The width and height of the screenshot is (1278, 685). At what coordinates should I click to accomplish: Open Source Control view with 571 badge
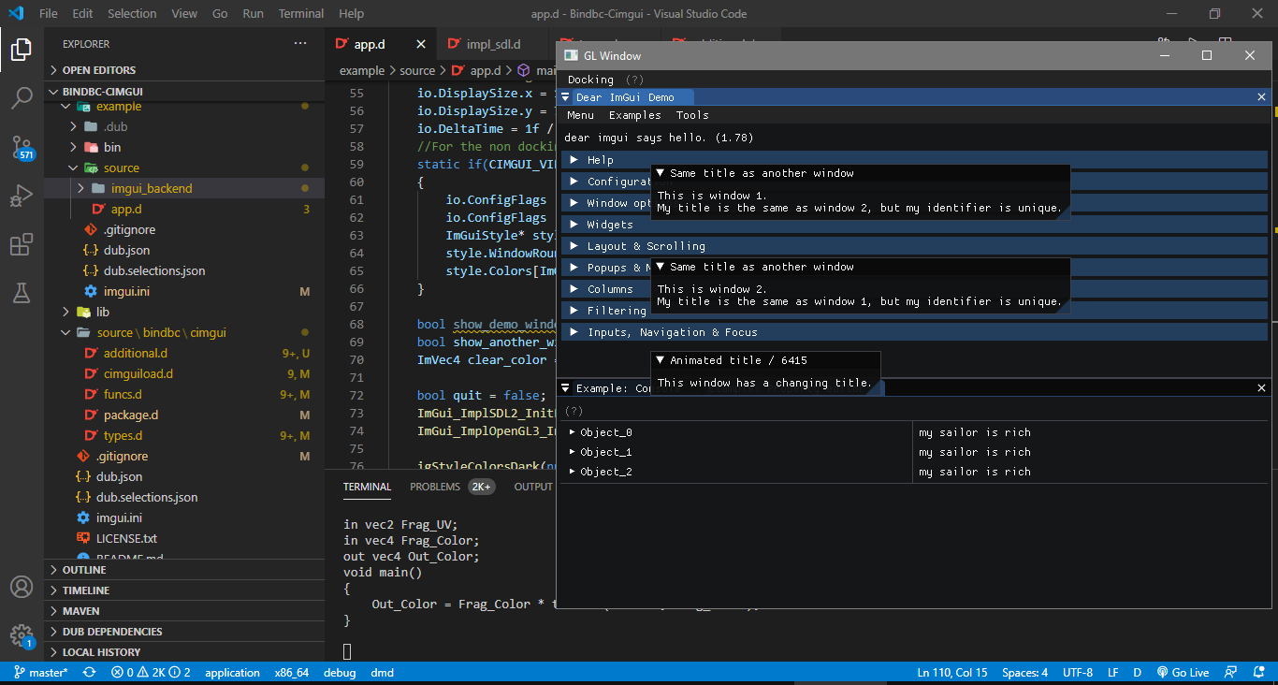pyautogui.click(x=22, y=148)
